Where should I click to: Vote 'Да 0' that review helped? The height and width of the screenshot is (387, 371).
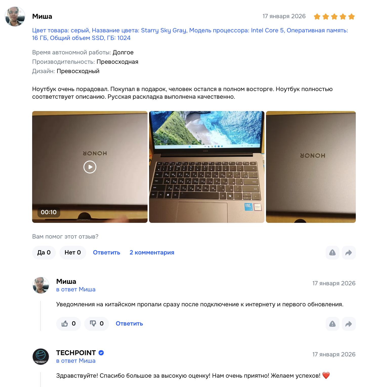click(44, 253)
